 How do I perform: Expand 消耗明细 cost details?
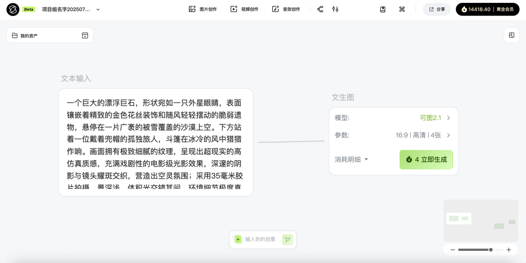tap(351, 159)
